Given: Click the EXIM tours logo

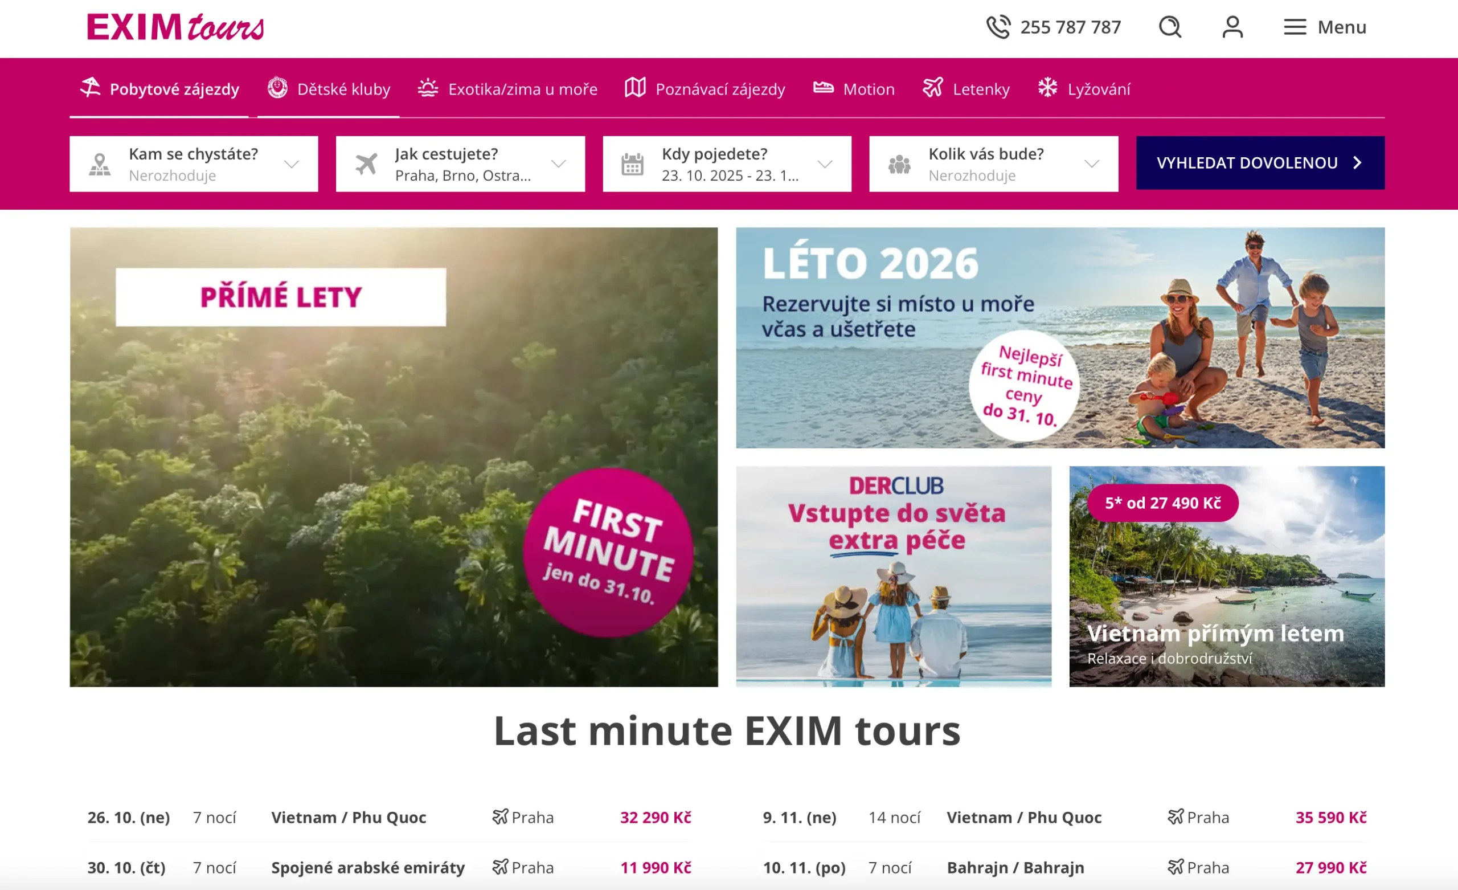Looking at the screenshot, I should (x=176, y=27).
